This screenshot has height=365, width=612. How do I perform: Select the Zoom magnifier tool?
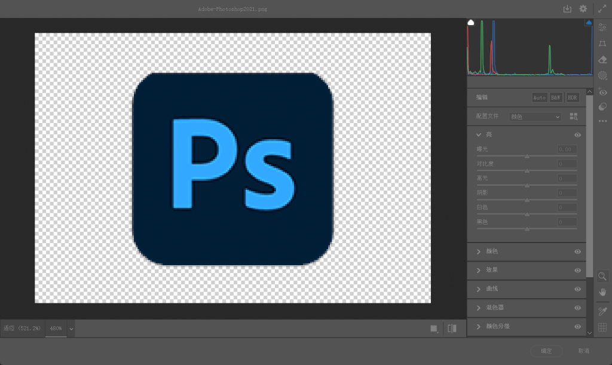point(602,275)
